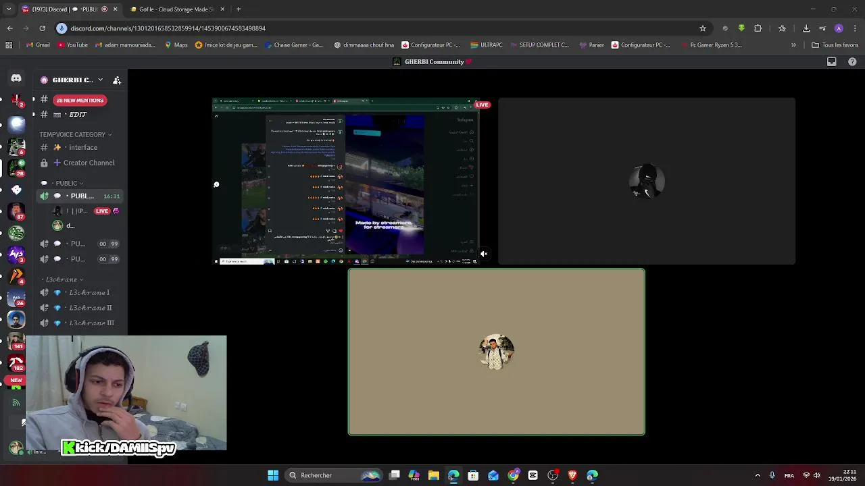Open the Panier bookmark
Screen dimensions: 865x486
592,45
